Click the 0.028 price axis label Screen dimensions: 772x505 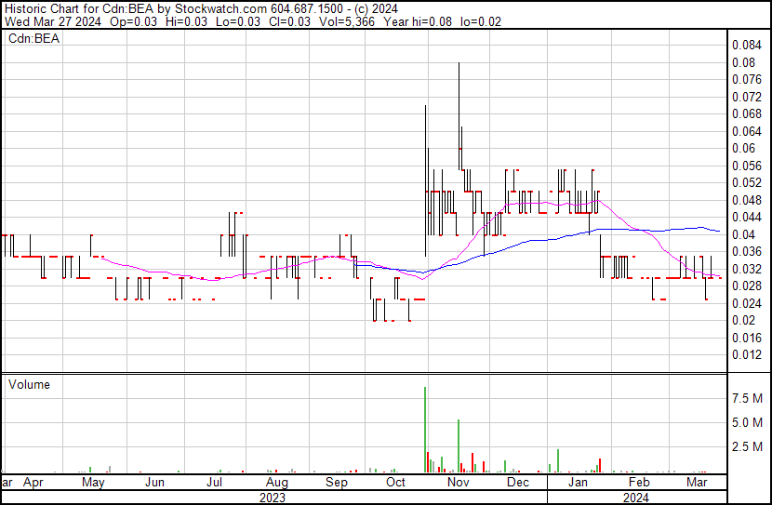746,286
